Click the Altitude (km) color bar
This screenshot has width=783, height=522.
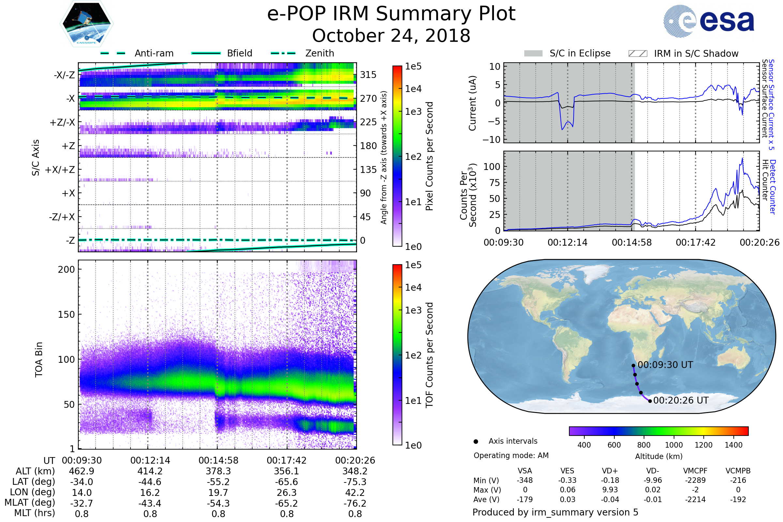click(x=658, y=431)
